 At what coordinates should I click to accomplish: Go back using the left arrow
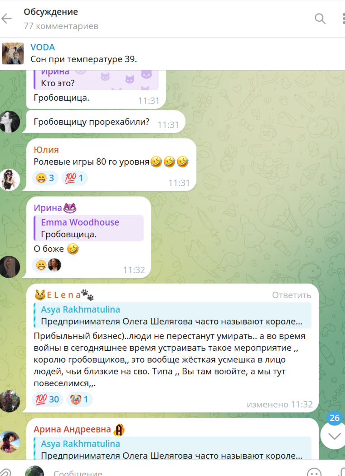tap(6, 19)
